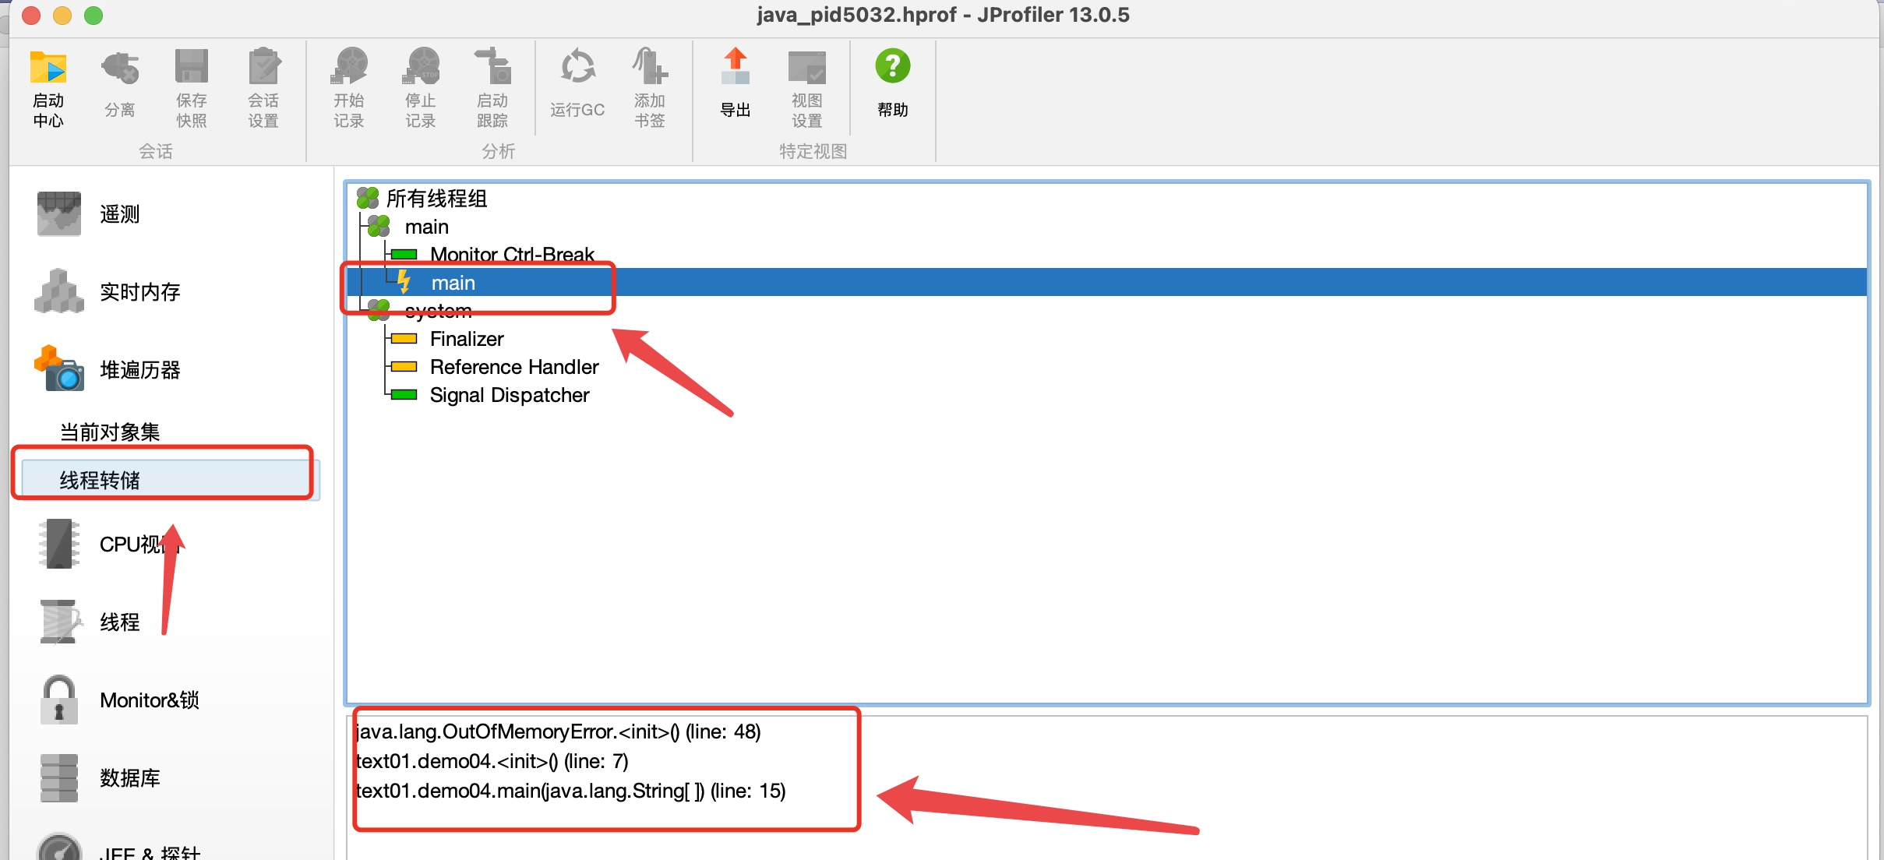Select Thread Dump (线程转储) view
The height and width of the screenshot is (860, 1884).
coord(170,480)
